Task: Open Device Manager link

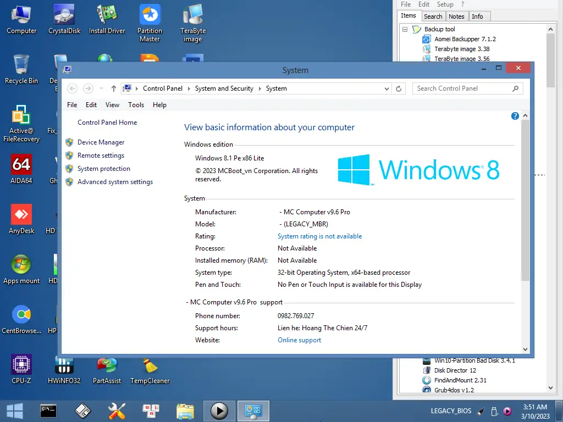Action: click(101, 142)
